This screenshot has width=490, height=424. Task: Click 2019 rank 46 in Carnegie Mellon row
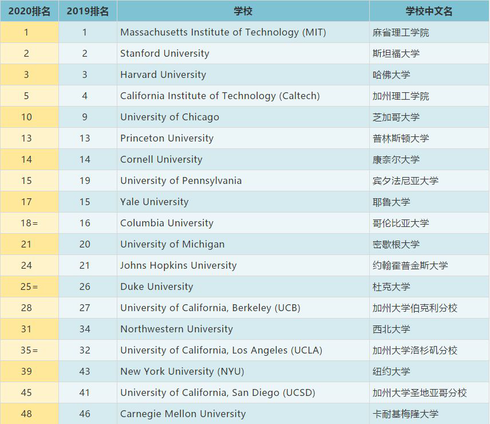pyautogui.click(x=85, y=414)
